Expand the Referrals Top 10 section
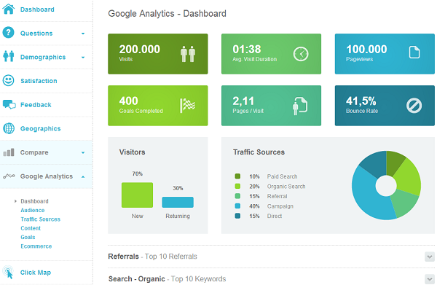437x285 pixels. [x=430, y=257]
